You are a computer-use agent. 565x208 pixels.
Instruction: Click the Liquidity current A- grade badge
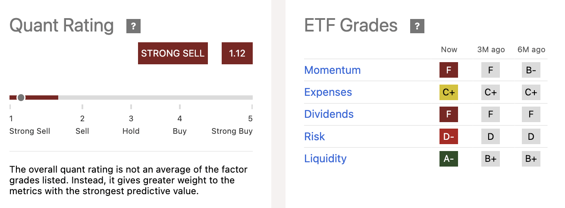[x=449, y=159]
